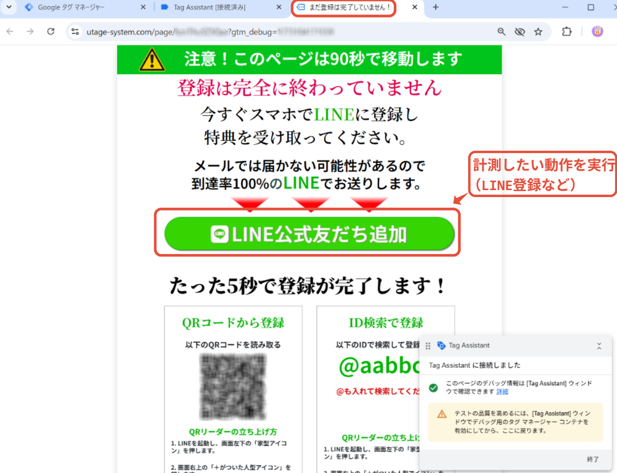Open the site information icon in address bar
Viewport: 617px width, 473px height.
click(x=75, y=32)
